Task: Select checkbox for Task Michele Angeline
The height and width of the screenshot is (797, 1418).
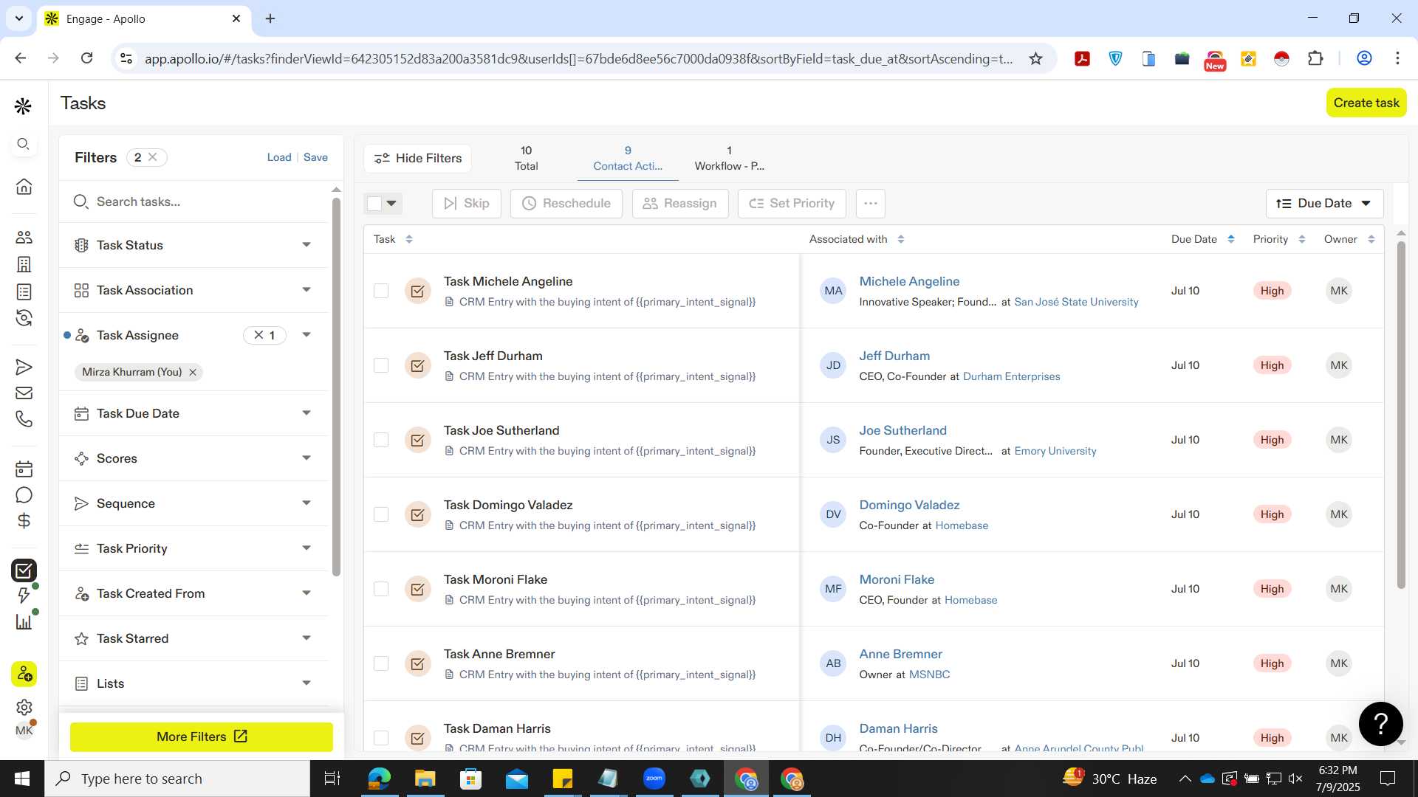Action: click(381, 291)
